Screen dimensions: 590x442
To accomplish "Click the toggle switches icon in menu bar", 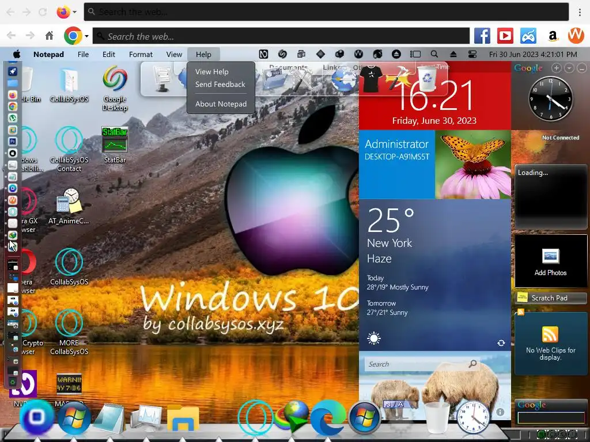I will (472, 54).
